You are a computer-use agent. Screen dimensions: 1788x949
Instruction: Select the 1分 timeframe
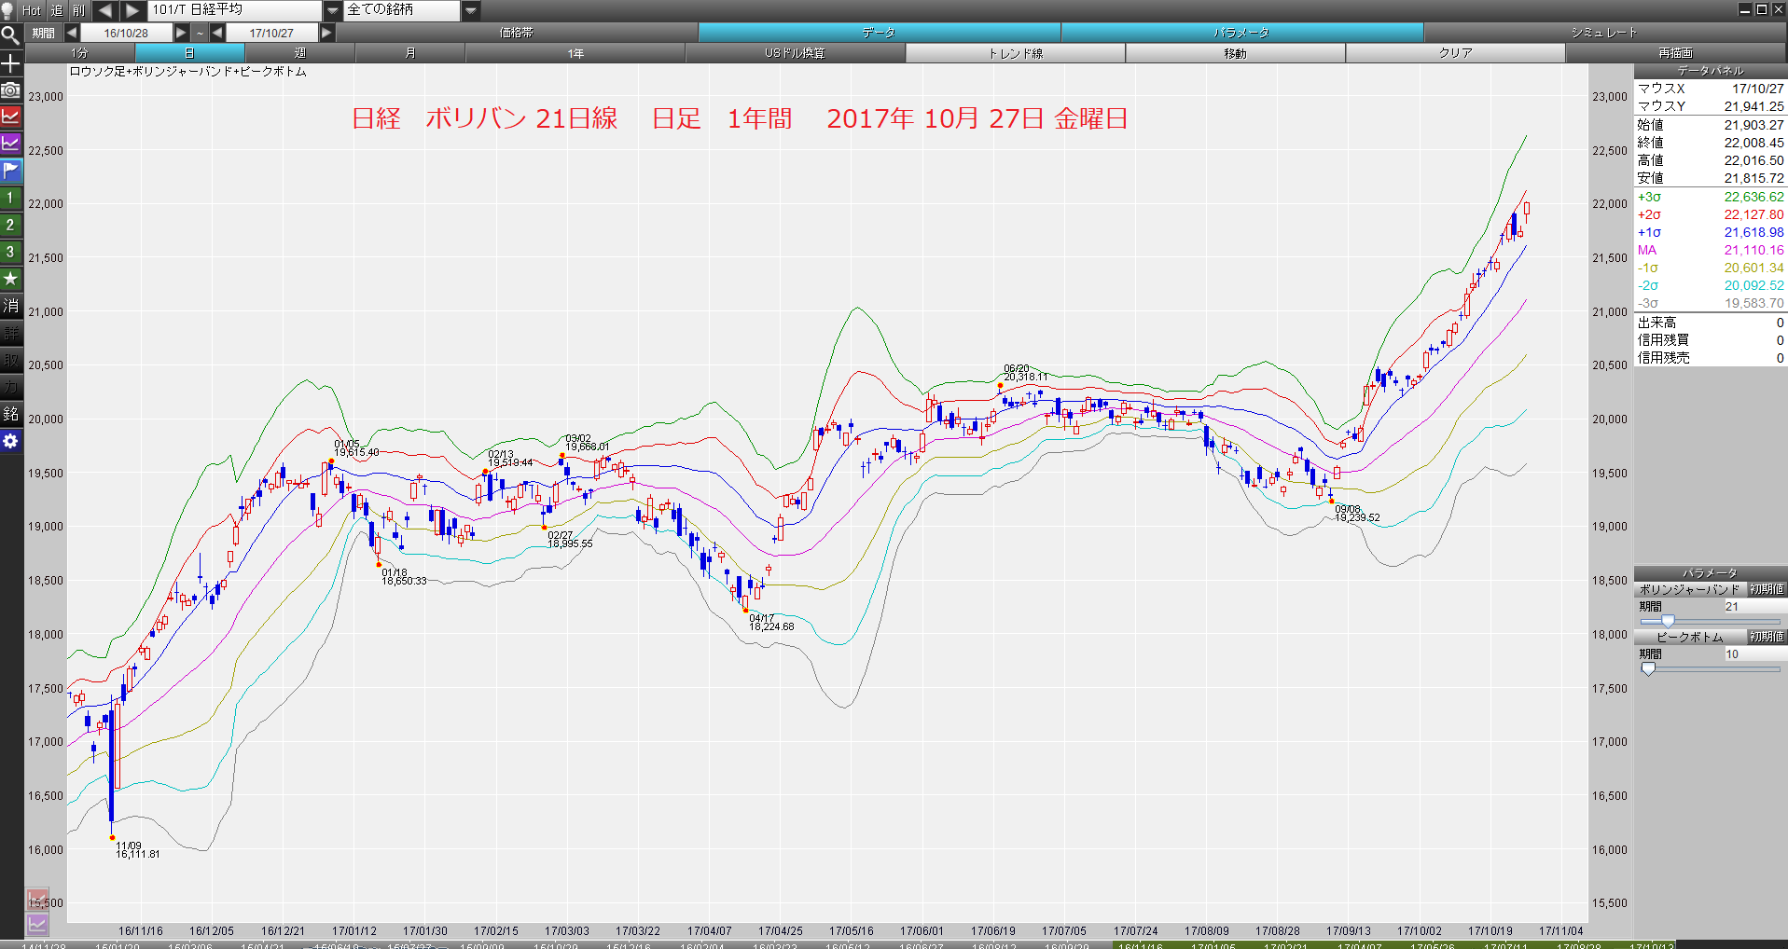coord(79,53)
